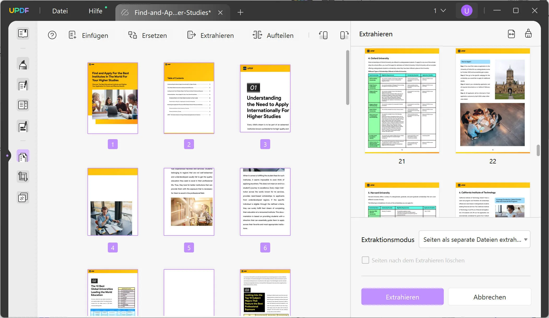Rotate pages counterclockwise
The width and height of the screenshot is (549, 318).
click(x=323, y=35)
